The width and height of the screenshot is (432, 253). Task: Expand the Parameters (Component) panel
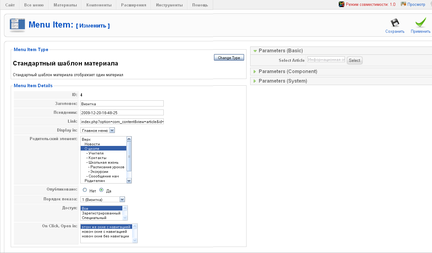288,72
